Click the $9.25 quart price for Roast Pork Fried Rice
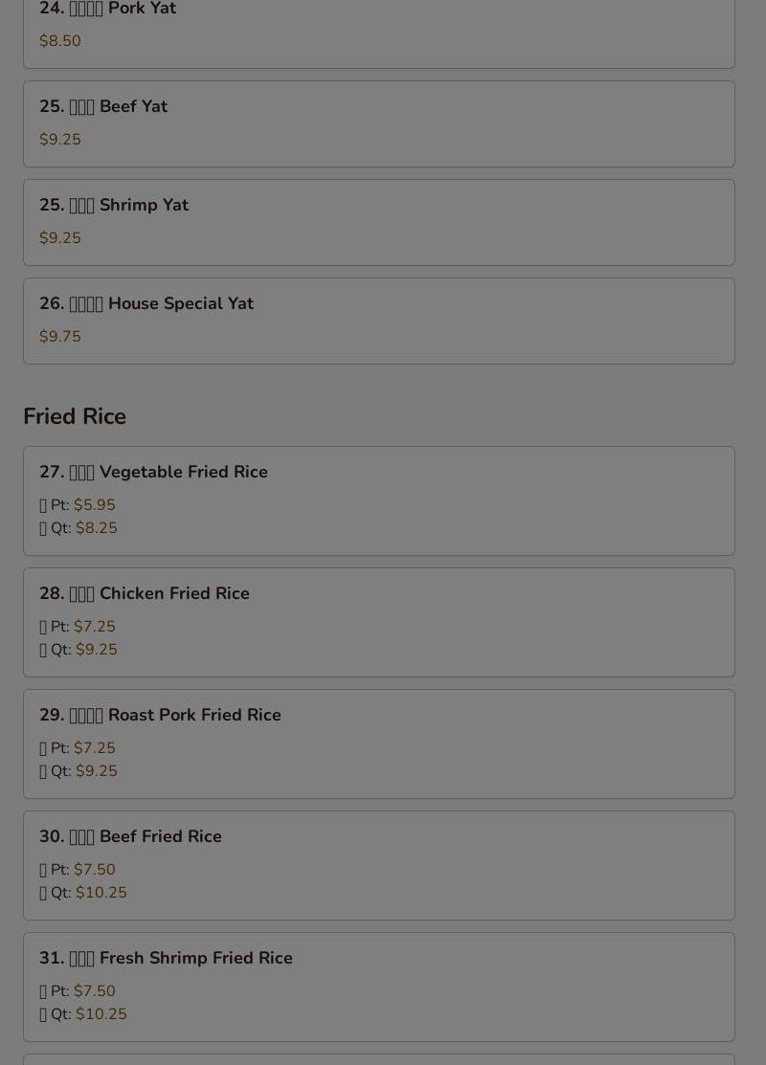This screenshot has width=766, height=1065. [97, 771]
